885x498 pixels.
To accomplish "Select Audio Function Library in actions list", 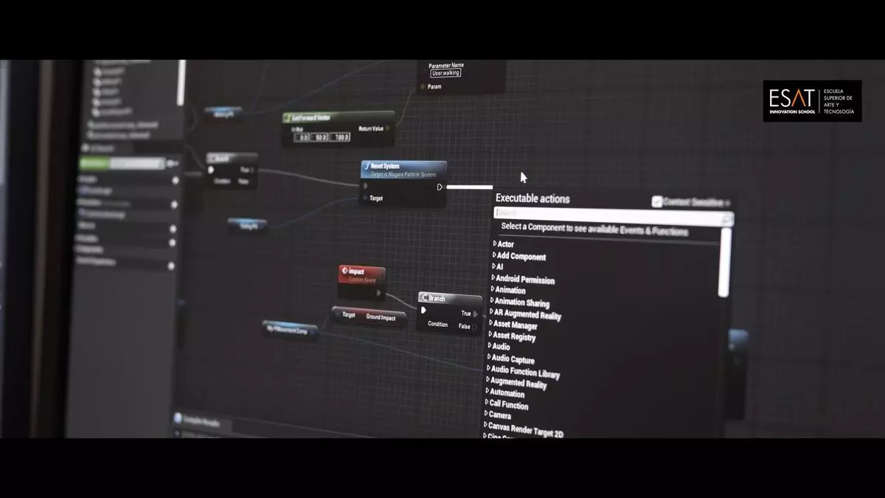I will click(x=525, y=372).
